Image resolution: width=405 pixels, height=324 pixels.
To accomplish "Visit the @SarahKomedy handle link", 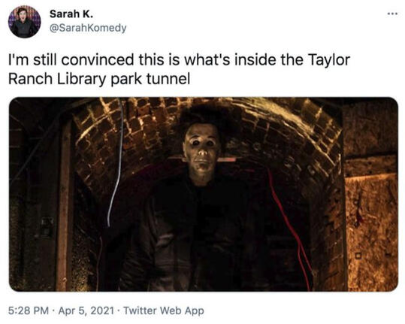I will (x=88, y=28).
